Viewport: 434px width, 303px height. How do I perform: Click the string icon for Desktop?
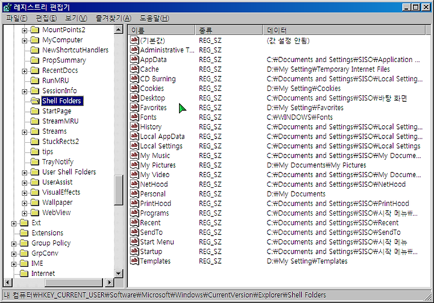coord(134,98)
